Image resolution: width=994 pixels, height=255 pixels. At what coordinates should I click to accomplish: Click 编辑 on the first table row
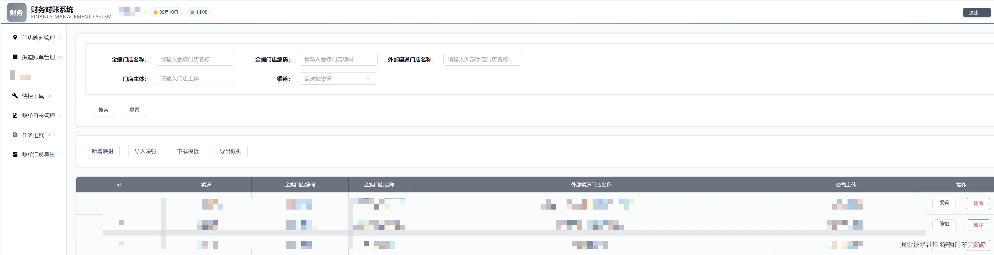(944, 203)
